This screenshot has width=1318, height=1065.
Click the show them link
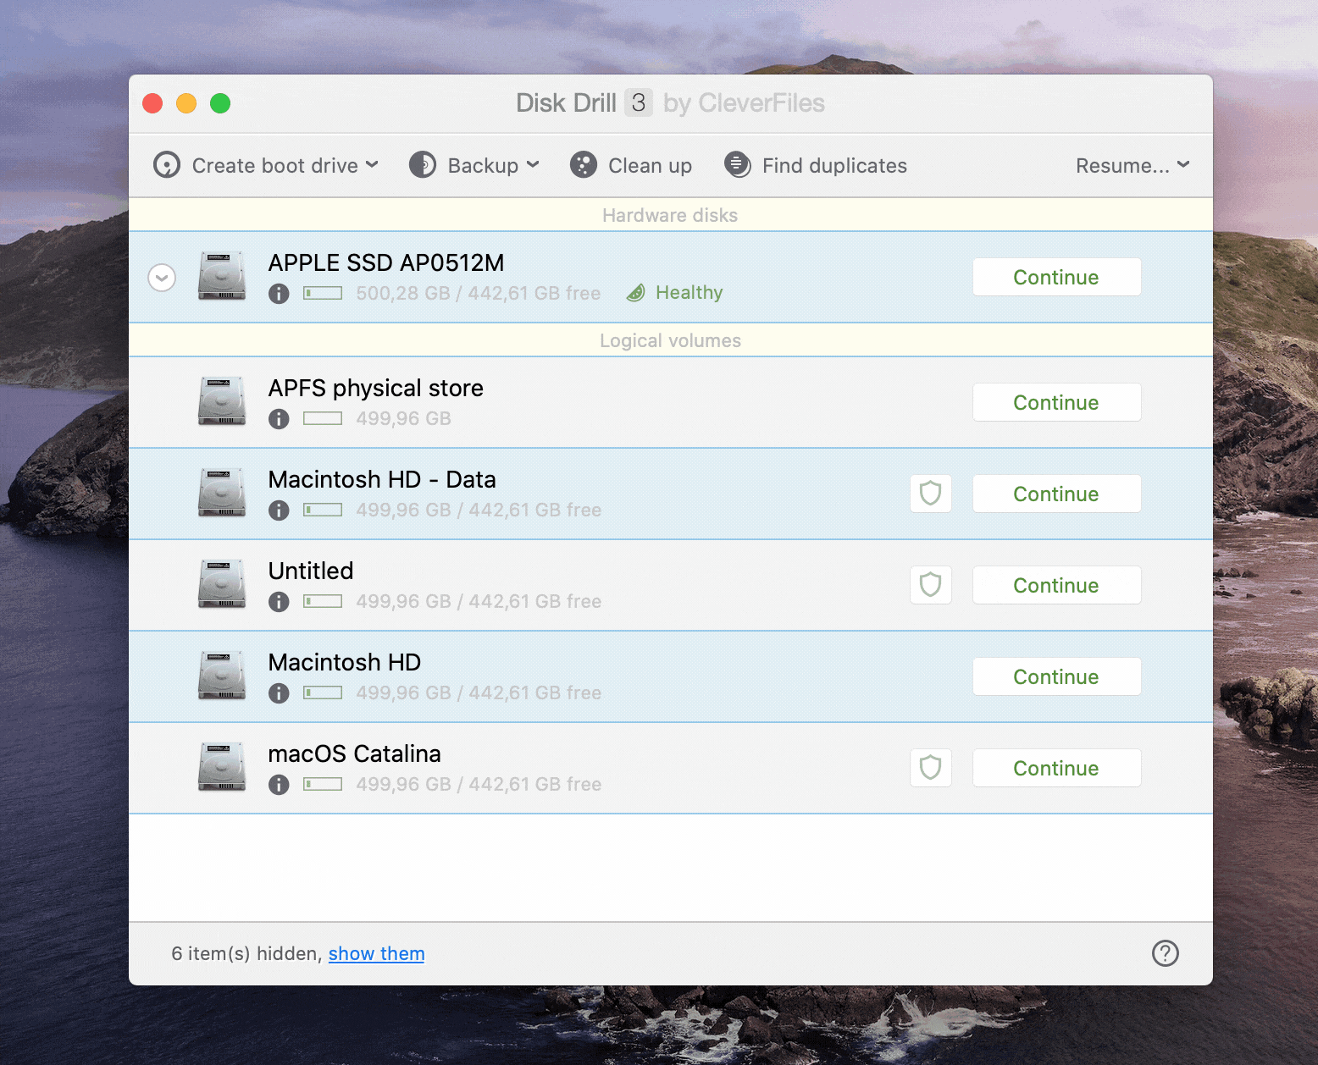tap(377, 953)
